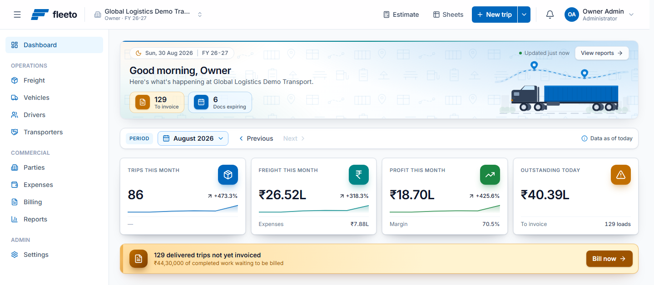Go to Next period
The height and width of the screenshot is (285, 654).
294,138
